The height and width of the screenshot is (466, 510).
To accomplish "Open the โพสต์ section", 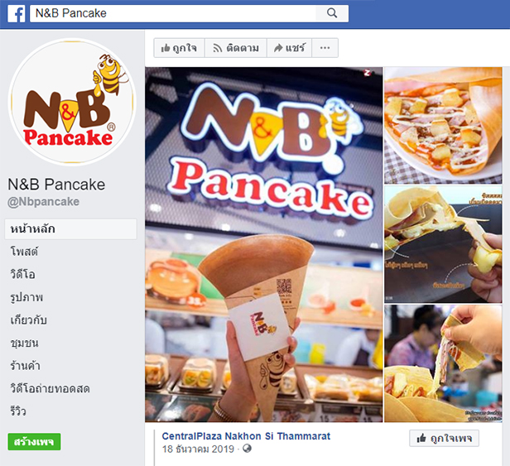I will pos(24,252).
